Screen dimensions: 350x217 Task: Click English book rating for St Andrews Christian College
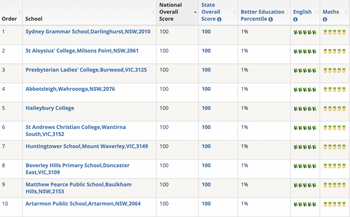tap(305, 128)
